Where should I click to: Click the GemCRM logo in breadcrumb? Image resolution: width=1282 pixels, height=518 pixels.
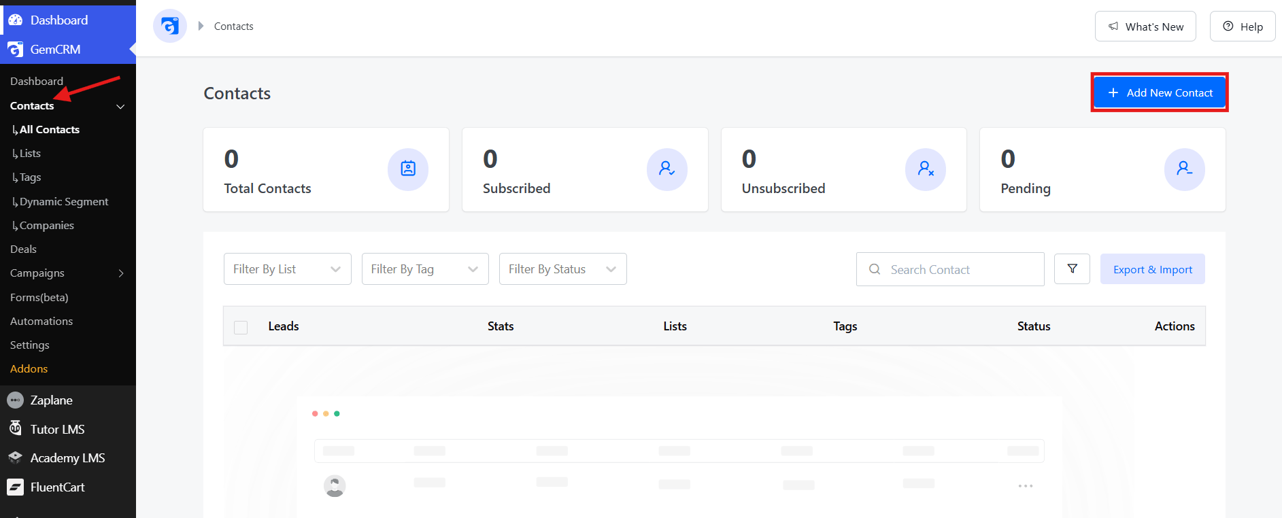coord(170,27)
